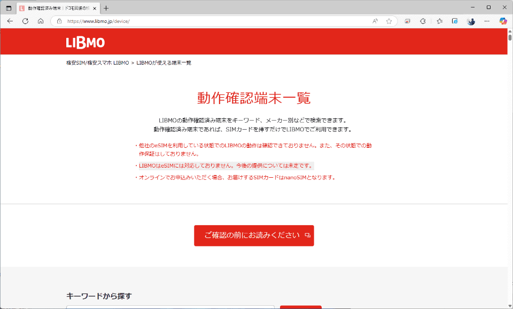Click the キーワードから探す heading
Screen dimensions: 513x309
99,296
